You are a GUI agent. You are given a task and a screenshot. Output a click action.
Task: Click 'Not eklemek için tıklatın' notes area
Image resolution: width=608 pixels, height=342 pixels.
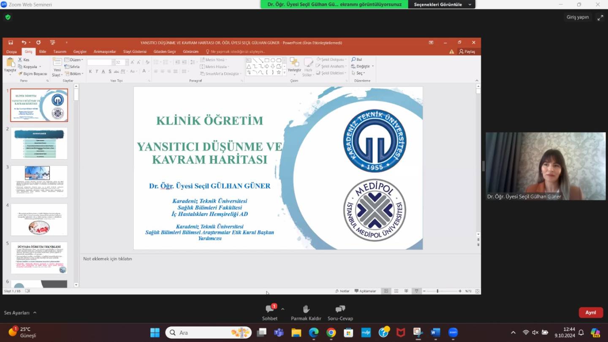(108, 259)
